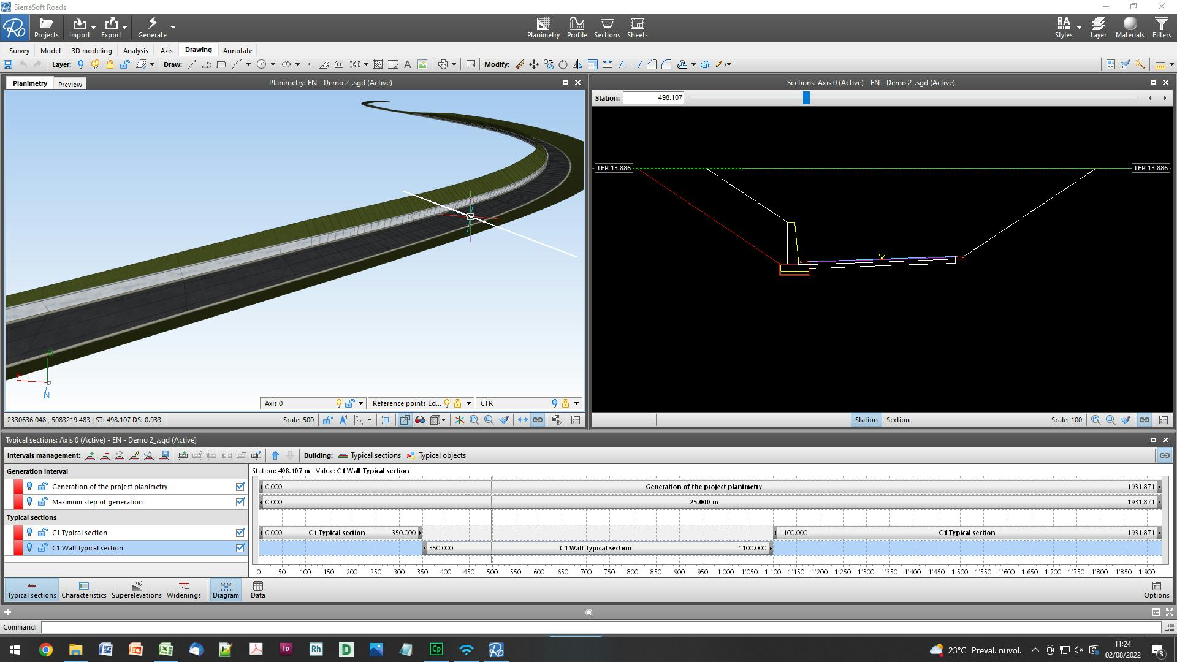The width and height of the screenshot is (1177, 662).
Task: Click the Typical objects button
Action: [436, 455]
